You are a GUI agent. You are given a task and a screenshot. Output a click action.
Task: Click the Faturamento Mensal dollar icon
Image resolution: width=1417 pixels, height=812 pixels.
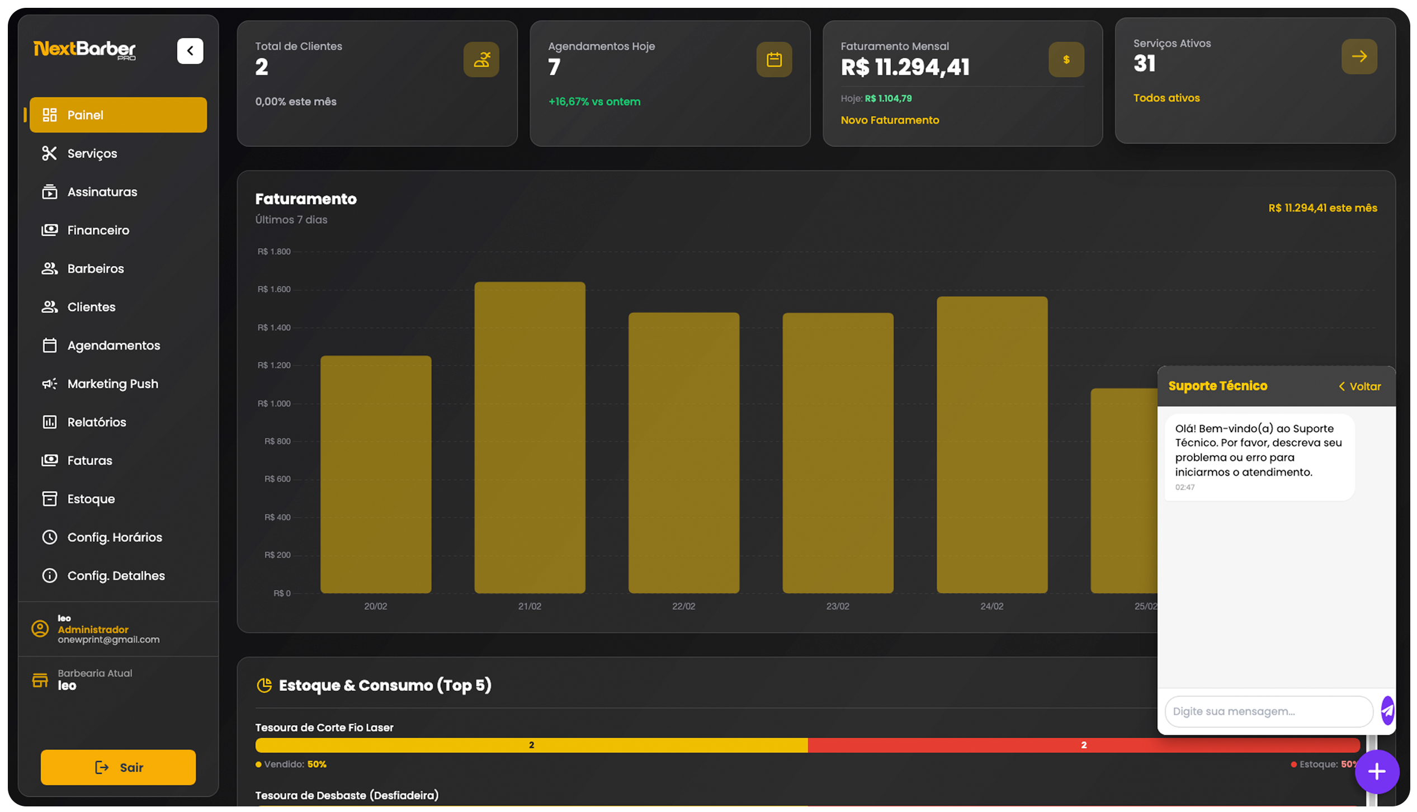click(1066, 59)
